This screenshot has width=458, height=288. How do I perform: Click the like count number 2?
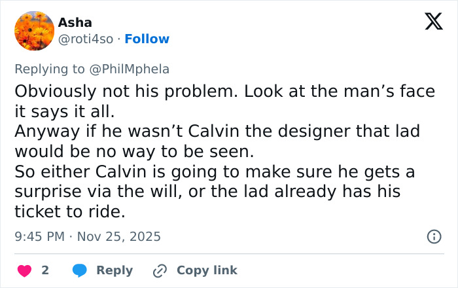pos(45,270)
